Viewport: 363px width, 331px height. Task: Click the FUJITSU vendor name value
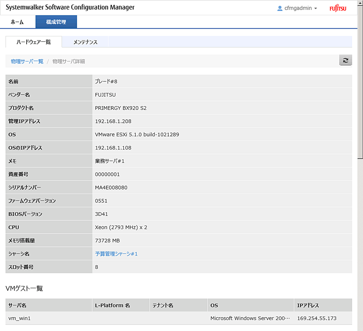point(105,95)
